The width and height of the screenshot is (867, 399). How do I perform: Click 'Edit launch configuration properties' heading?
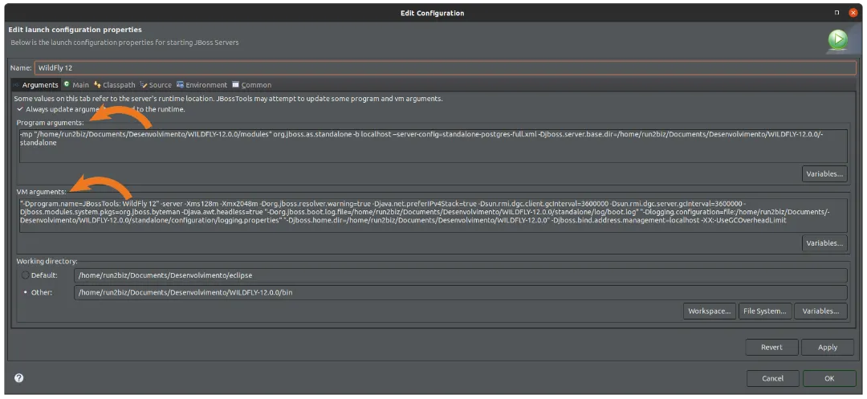coord(75,30)
